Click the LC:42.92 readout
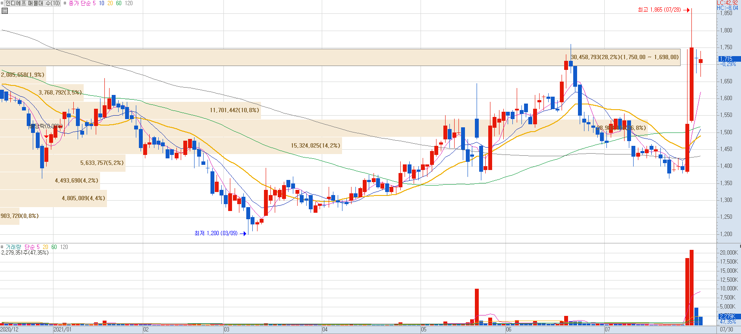The height and width of the screenshot is (334, 741). [x=728, y=3]
